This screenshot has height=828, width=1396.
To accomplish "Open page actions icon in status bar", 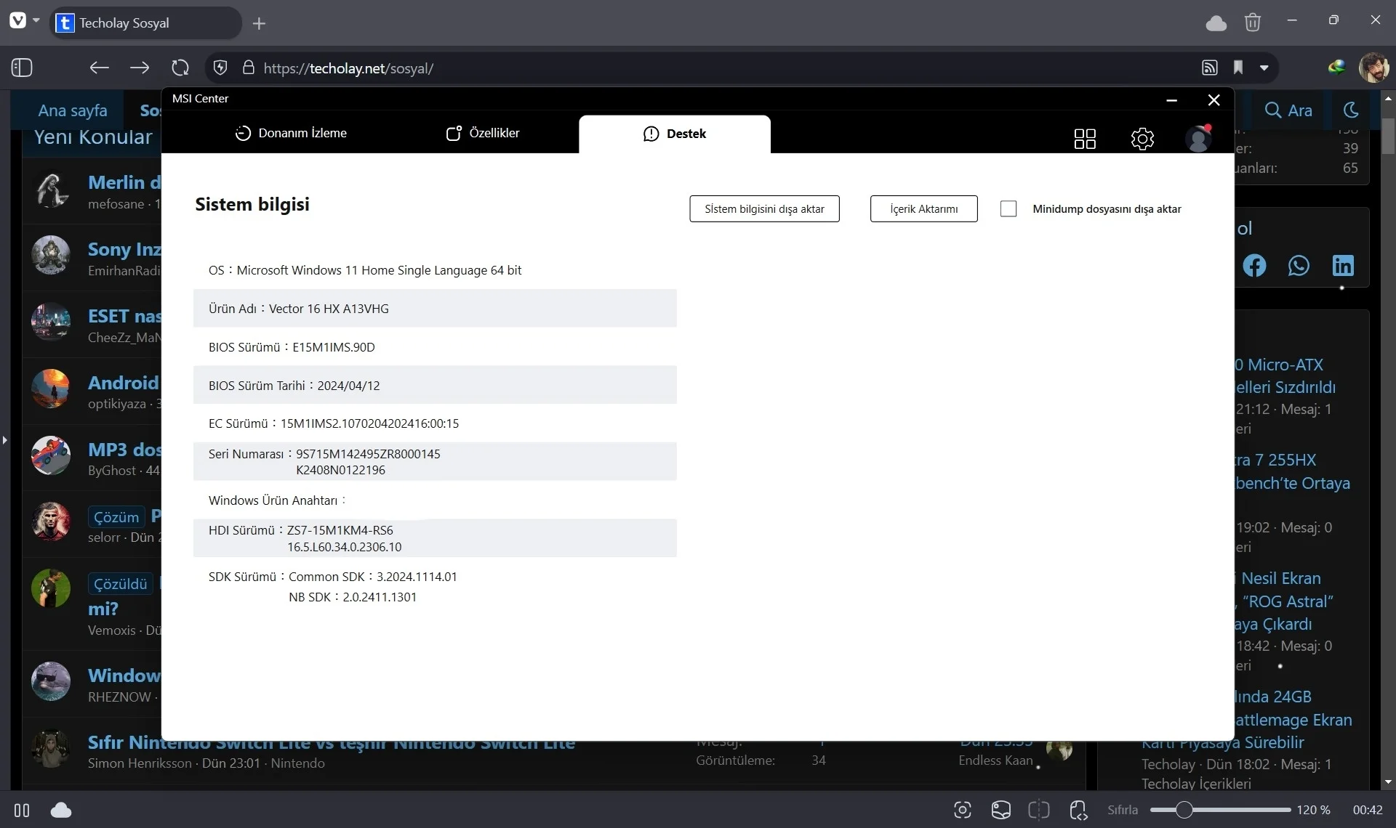I will pyautogui.click(x=1078, y=810).
